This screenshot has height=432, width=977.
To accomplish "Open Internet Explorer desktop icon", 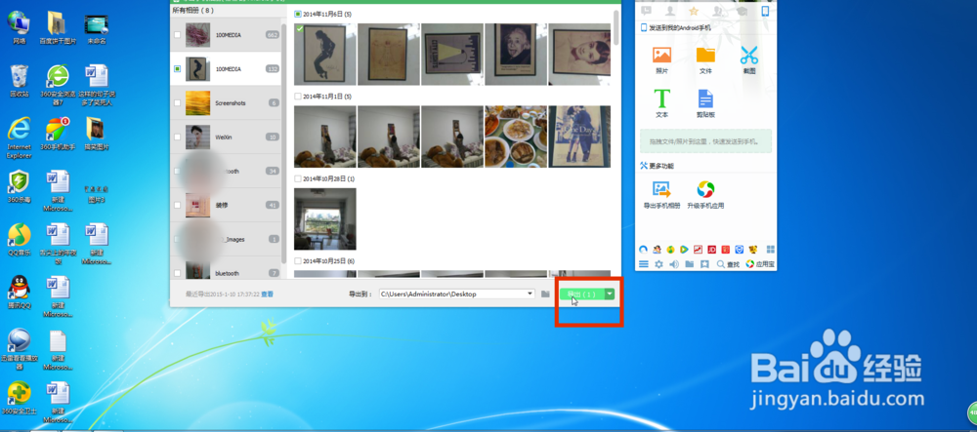I will pos(20,137).
